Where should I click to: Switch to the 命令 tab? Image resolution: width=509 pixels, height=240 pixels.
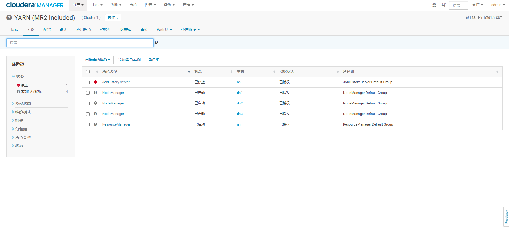(64, 30)
